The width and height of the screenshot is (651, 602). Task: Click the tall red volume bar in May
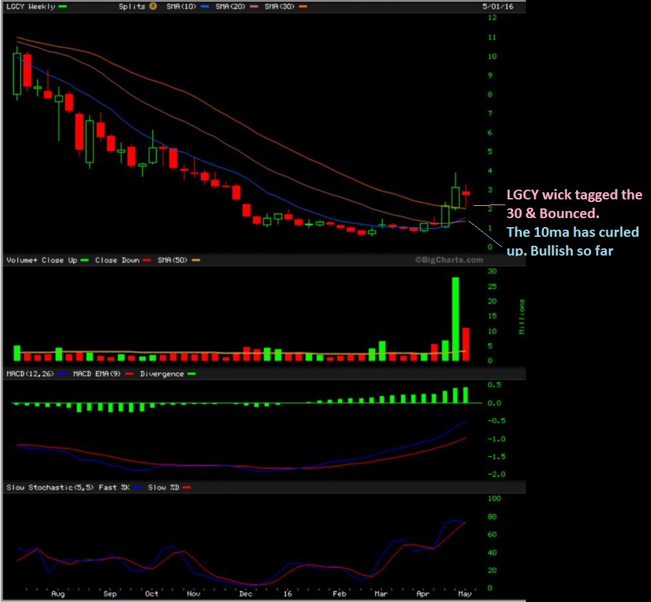coord(466,344)
